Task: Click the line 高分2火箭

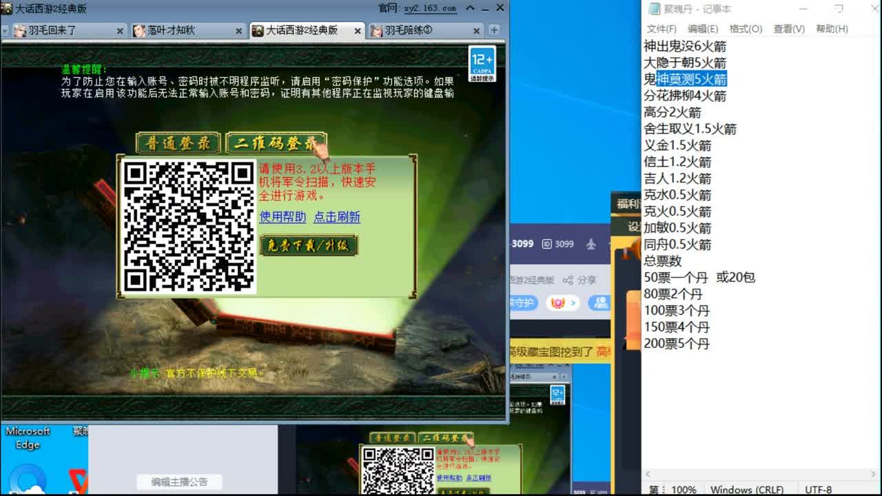Action: pos(673,112)
